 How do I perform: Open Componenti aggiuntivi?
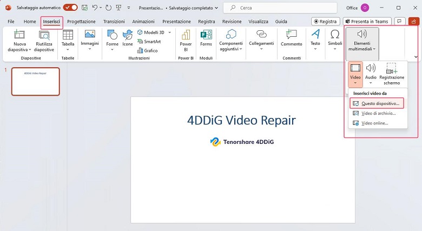(230, 41)
